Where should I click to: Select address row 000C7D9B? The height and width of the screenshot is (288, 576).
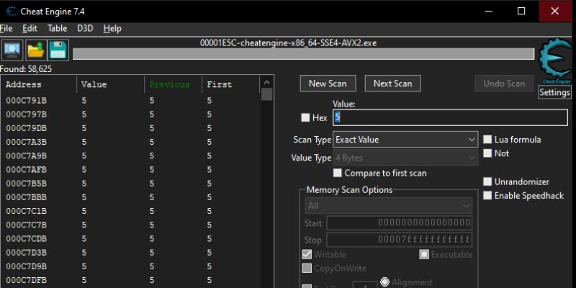[x=131, y=266]
